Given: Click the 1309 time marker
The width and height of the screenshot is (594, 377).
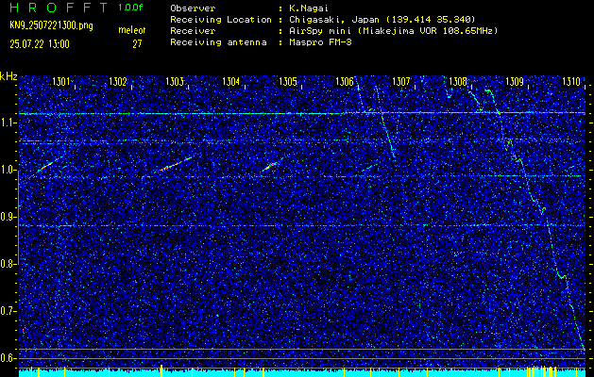Looking at the screenshot, I should click(515, 82).
